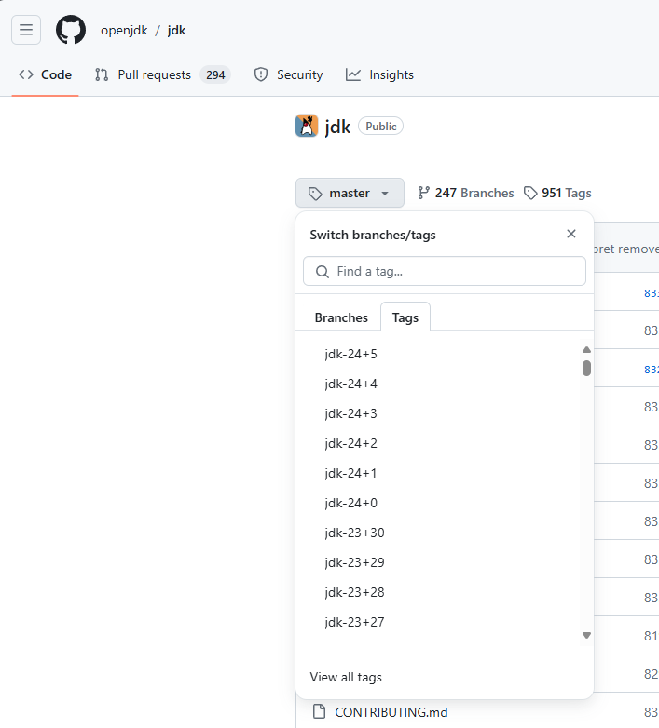Open the jdk repository breadcrumb link
The height and width of the screenshot is (728, 659).
tap(176, 30)
